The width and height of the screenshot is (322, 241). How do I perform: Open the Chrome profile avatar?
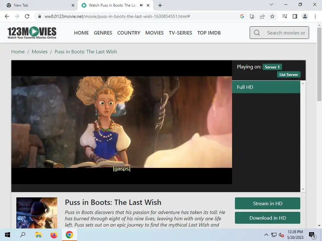click(x=305, y=16)
